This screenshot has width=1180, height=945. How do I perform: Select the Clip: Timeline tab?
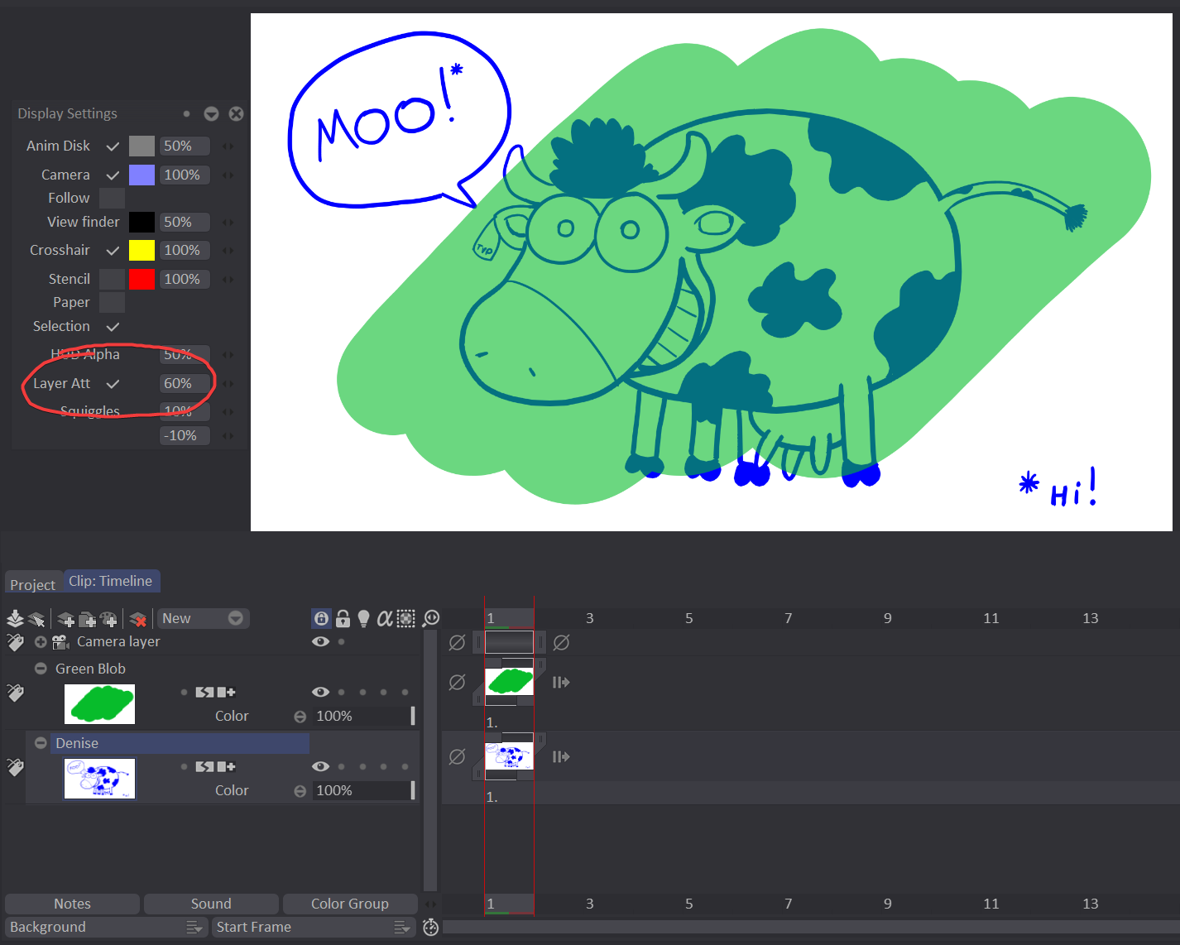(x=111, y=581)
